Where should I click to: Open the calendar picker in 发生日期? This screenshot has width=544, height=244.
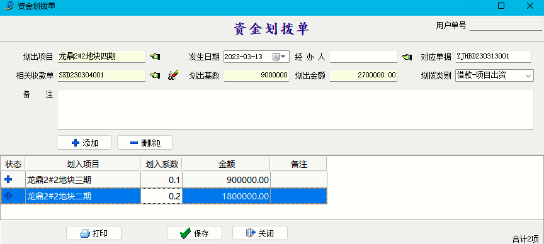(276, 57)
